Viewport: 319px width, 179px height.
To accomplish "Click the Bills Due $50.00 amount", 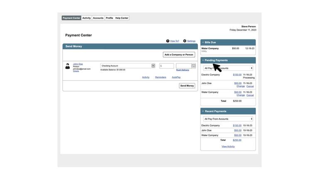I will pos(236,48).
